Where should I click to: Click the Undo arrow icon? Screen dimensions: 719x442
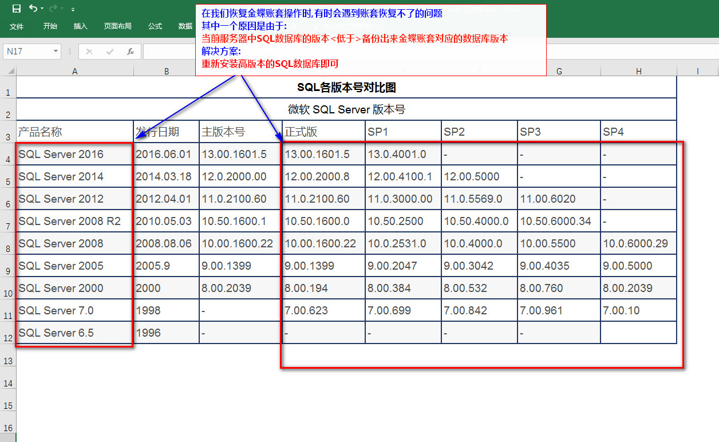[33, 9]
